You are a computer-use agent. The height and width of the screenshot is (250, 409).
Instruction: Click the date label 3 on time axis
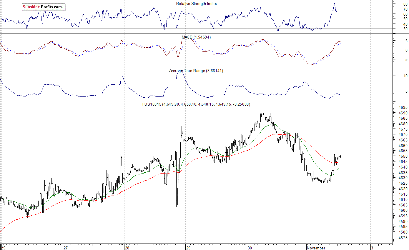coord(372,248)
